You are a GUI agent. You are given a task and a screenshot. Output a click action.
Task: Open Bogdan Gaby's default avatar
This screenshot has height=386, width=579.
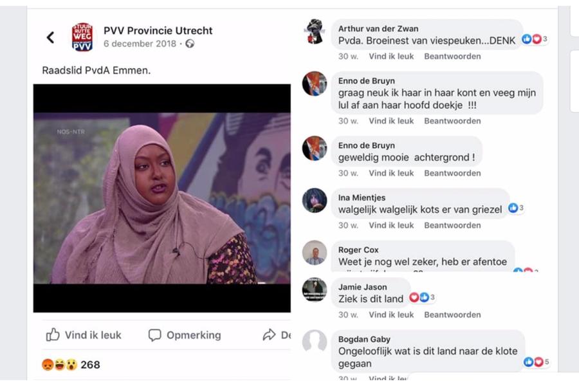tap(315, 342)
